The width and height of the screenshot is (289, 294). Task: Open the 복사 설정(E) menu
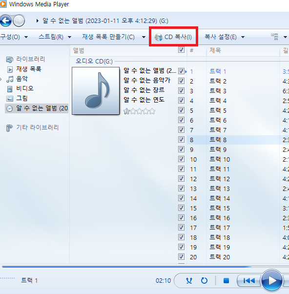[x=220, y=37]
